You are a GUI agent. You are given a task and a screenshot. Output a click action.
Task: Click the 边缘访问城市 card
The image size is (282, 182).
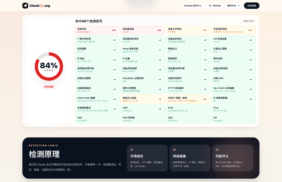pyautogui.click(x=188, y=79)
